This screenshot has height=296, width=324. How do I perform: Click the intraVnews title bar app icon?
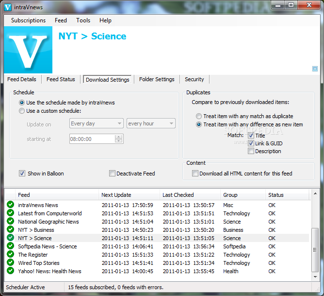[8, 7]
